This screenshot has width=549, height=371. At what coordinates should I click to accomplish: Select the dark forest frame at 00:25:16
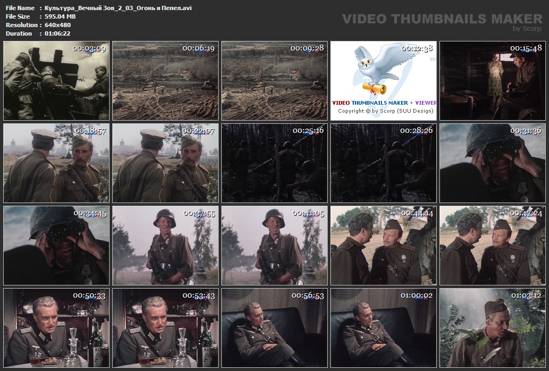(x=274, y=163)
